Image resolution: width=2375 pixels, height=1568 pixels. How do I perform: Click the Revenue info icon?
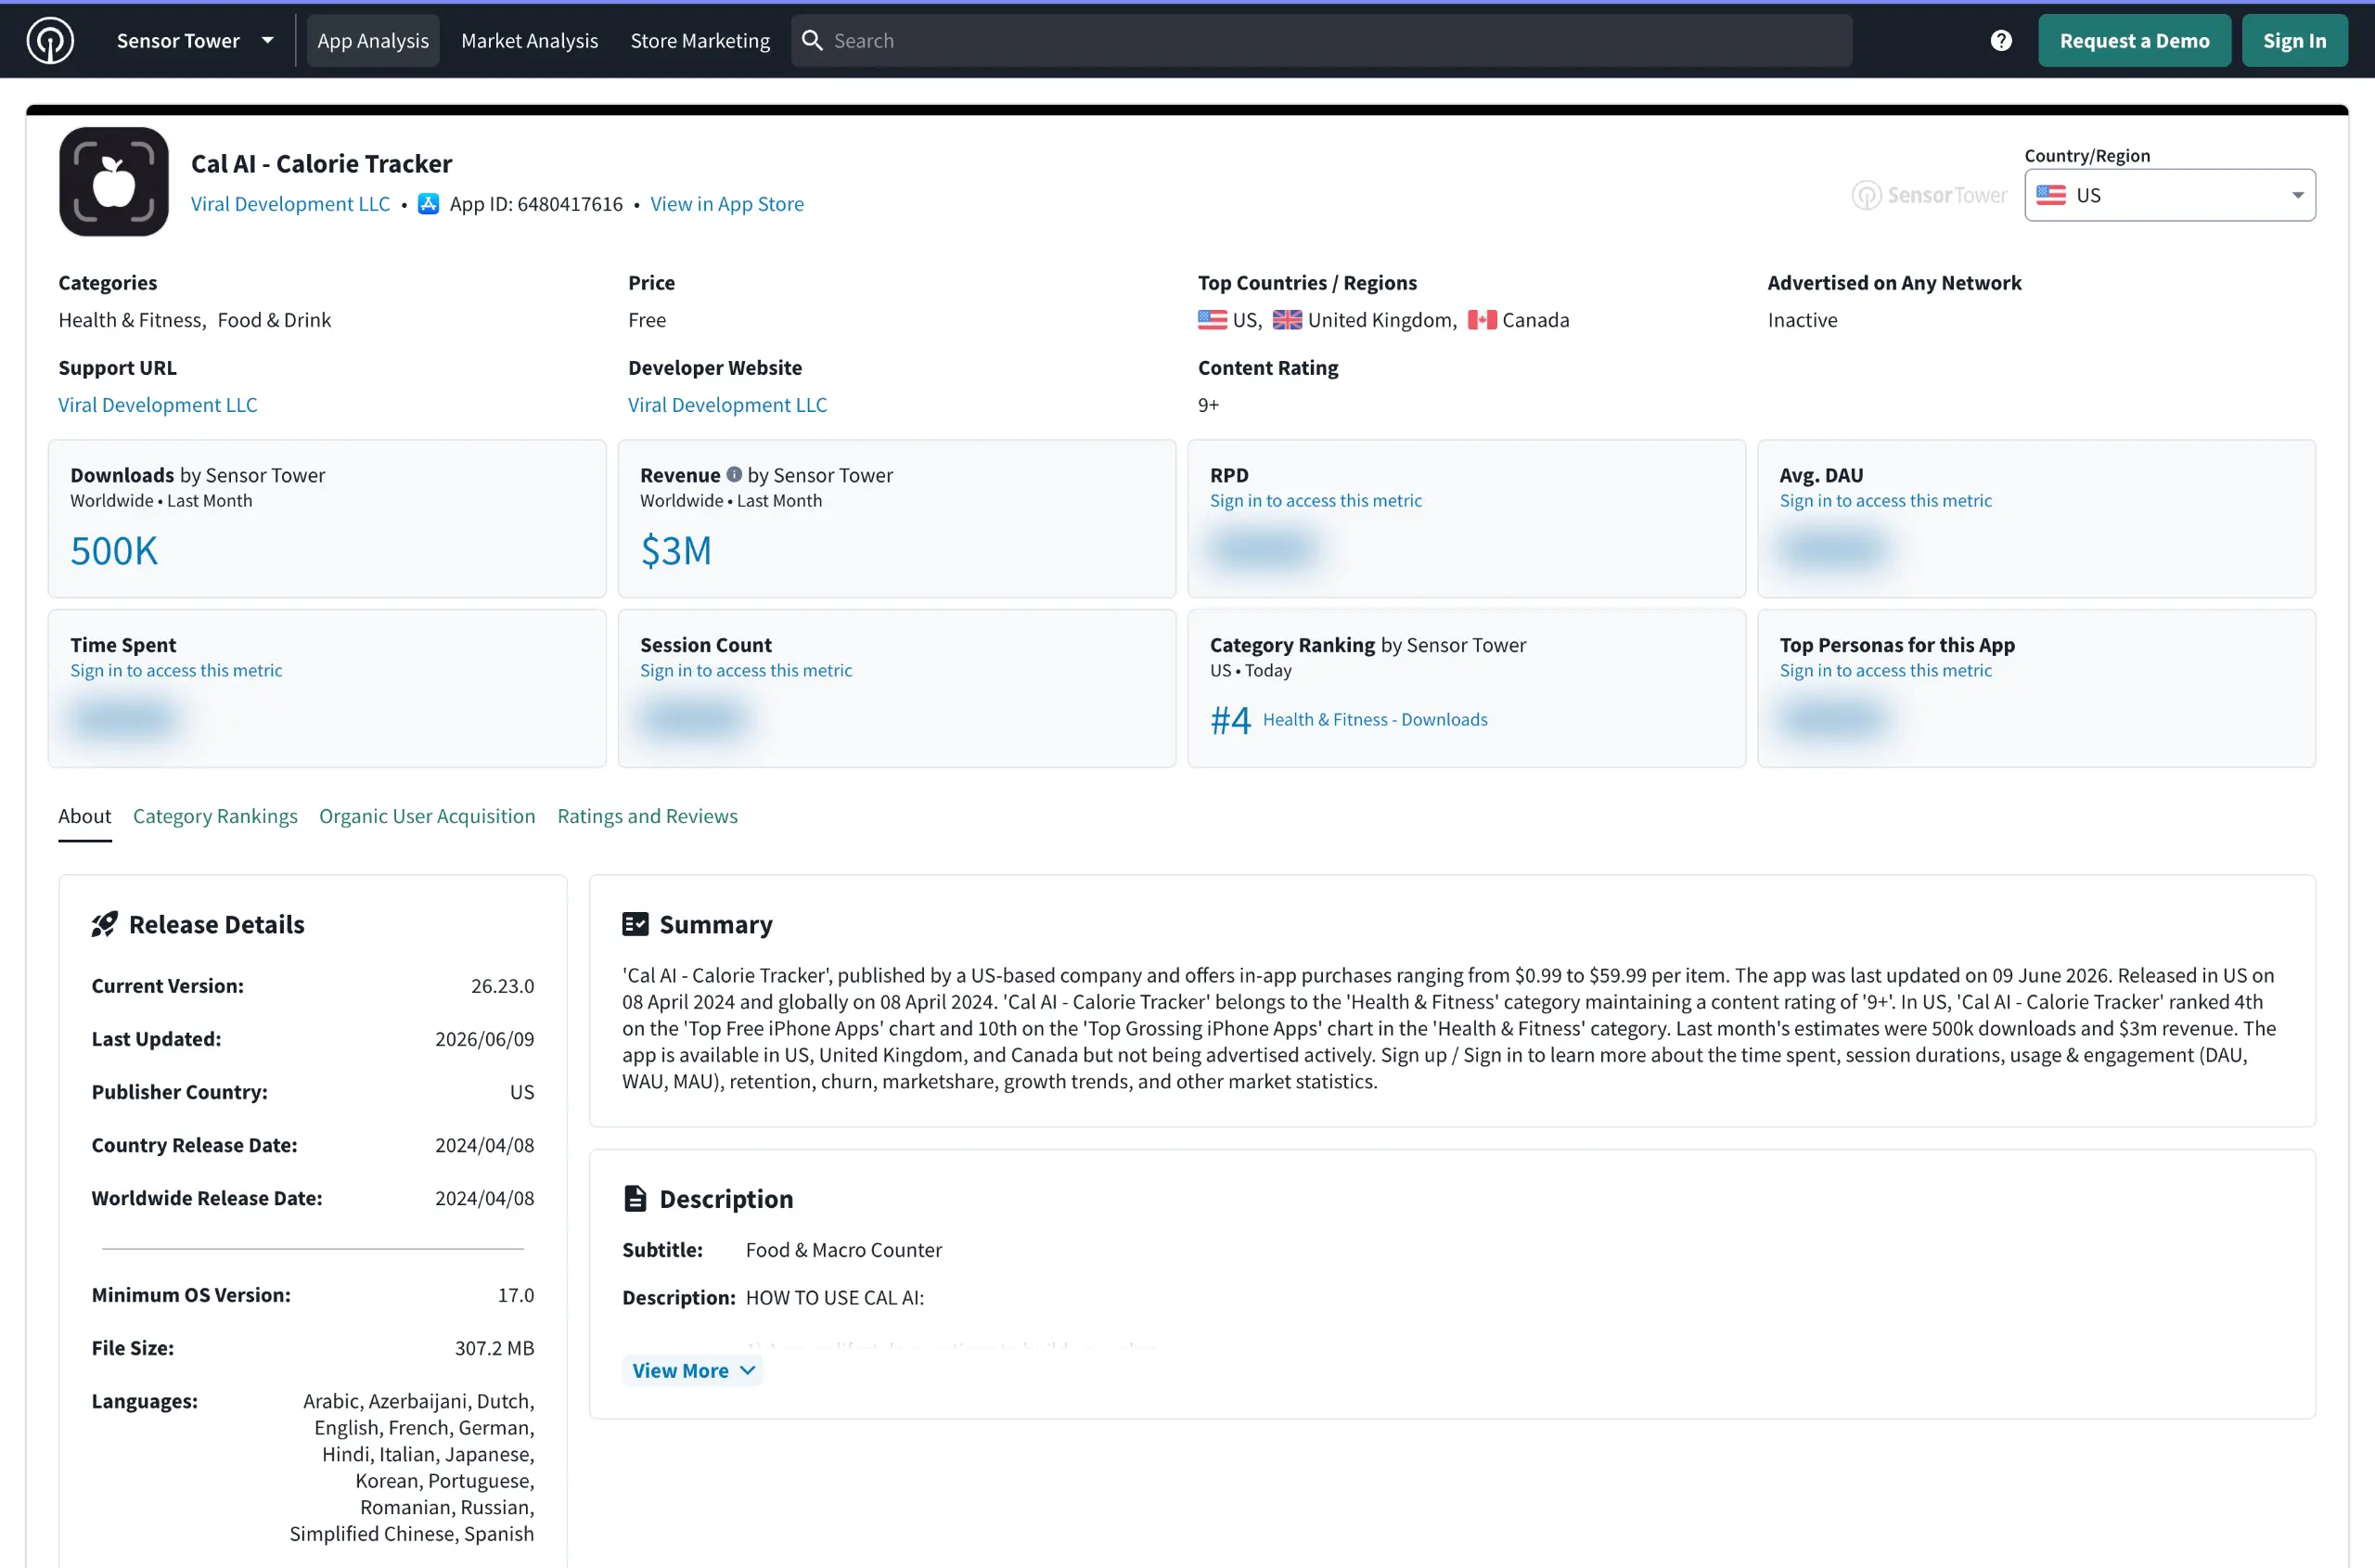734,475
